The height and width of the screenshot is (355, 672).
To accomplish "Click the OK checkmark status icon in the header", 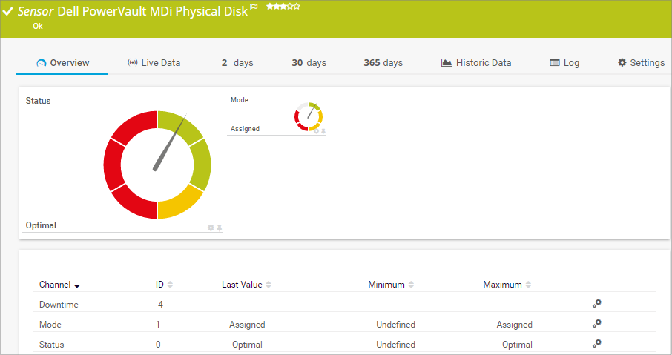I will pyautogui.click(x=8, y=12).
